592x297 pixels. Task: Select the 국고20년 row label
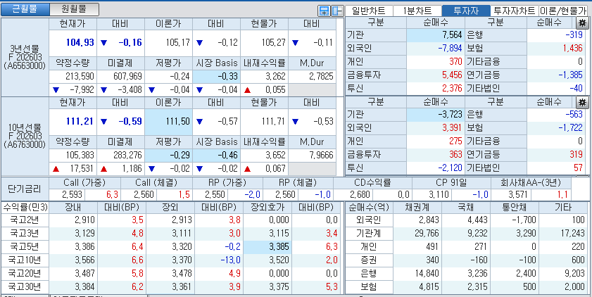[x=25, y=273]
